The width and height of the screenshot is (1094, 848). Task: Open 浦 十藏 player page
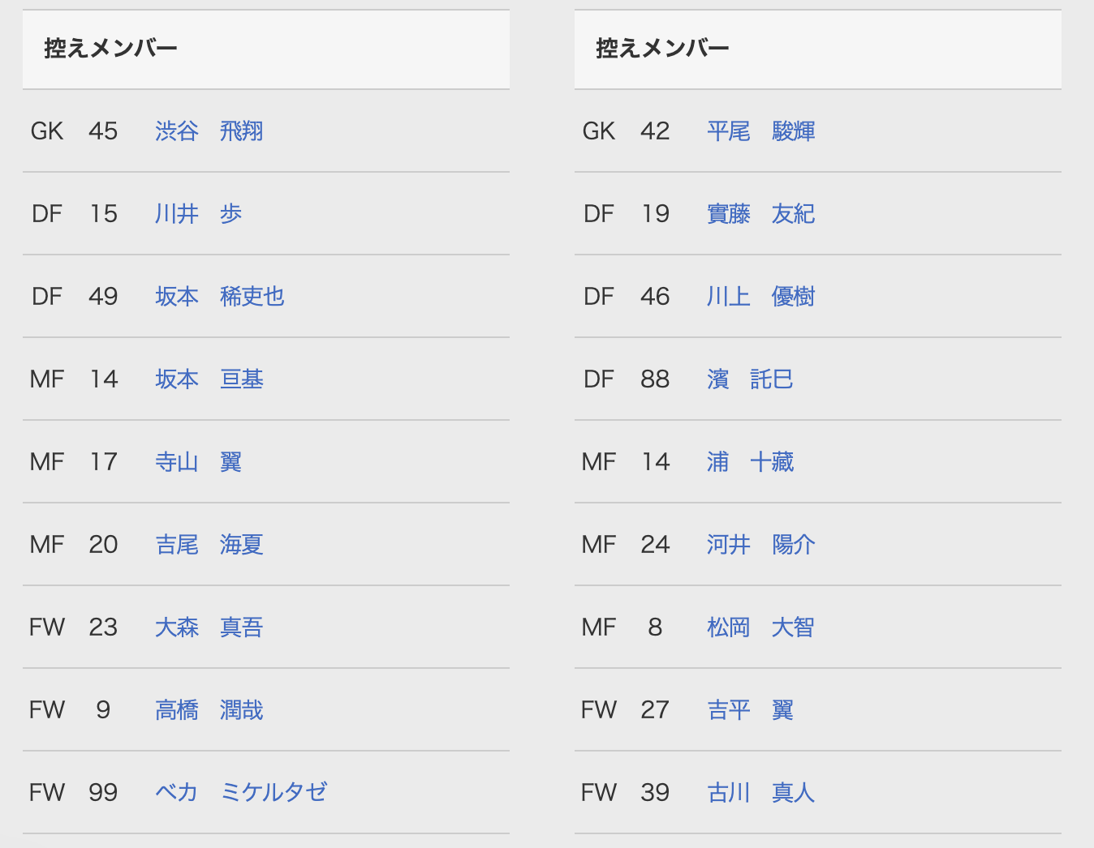point(751,461)
